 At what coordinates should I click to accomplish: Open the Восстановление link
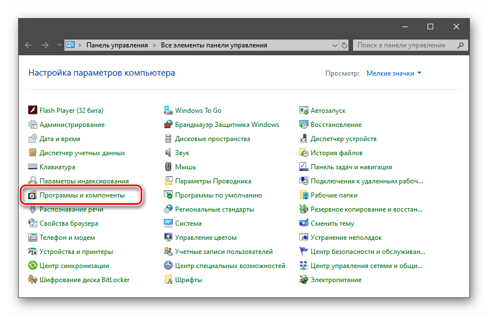pyautogui.click(x=336, y=125)
